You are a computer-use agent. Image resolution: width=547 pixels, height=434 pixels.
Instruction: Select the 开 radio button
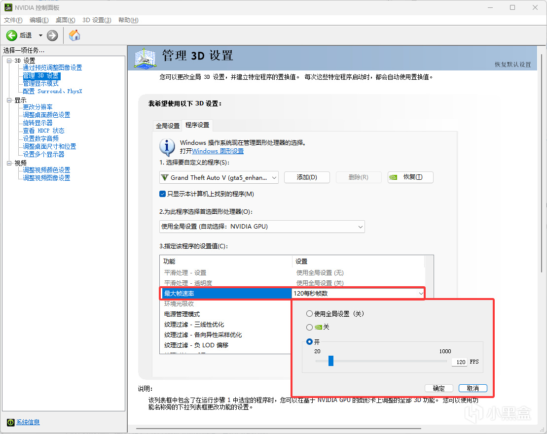click(309, 342)
